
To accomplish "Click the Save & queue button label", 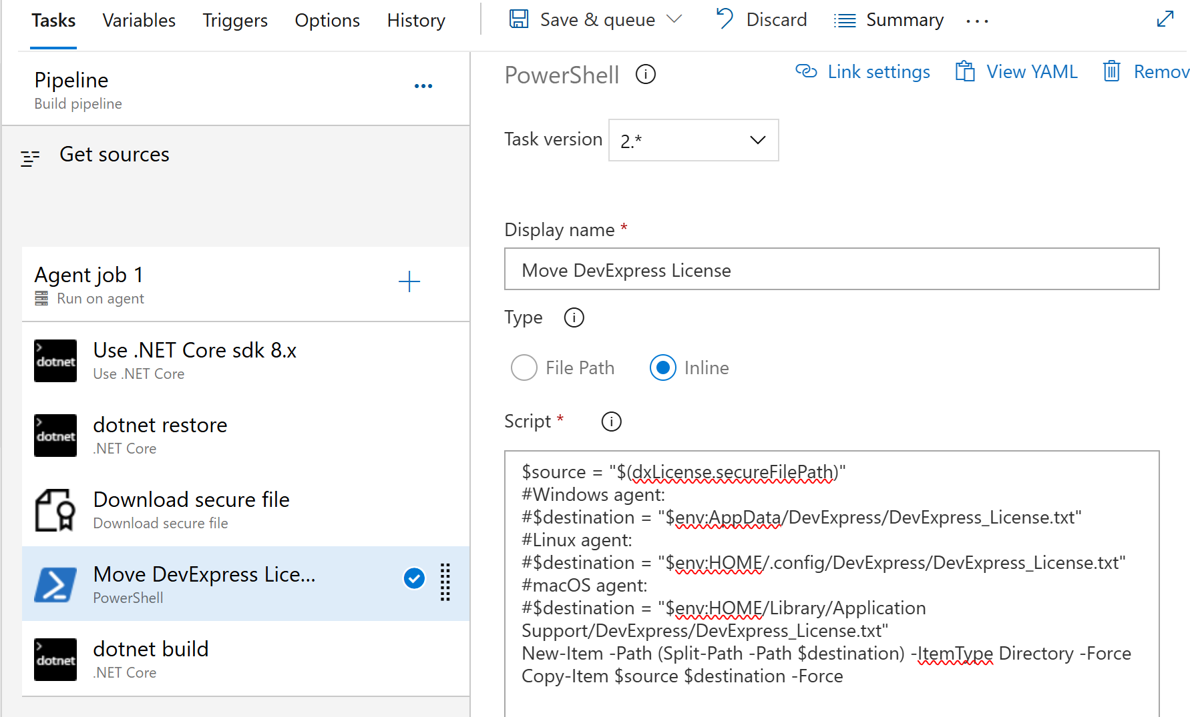I will tap(598, 20).
